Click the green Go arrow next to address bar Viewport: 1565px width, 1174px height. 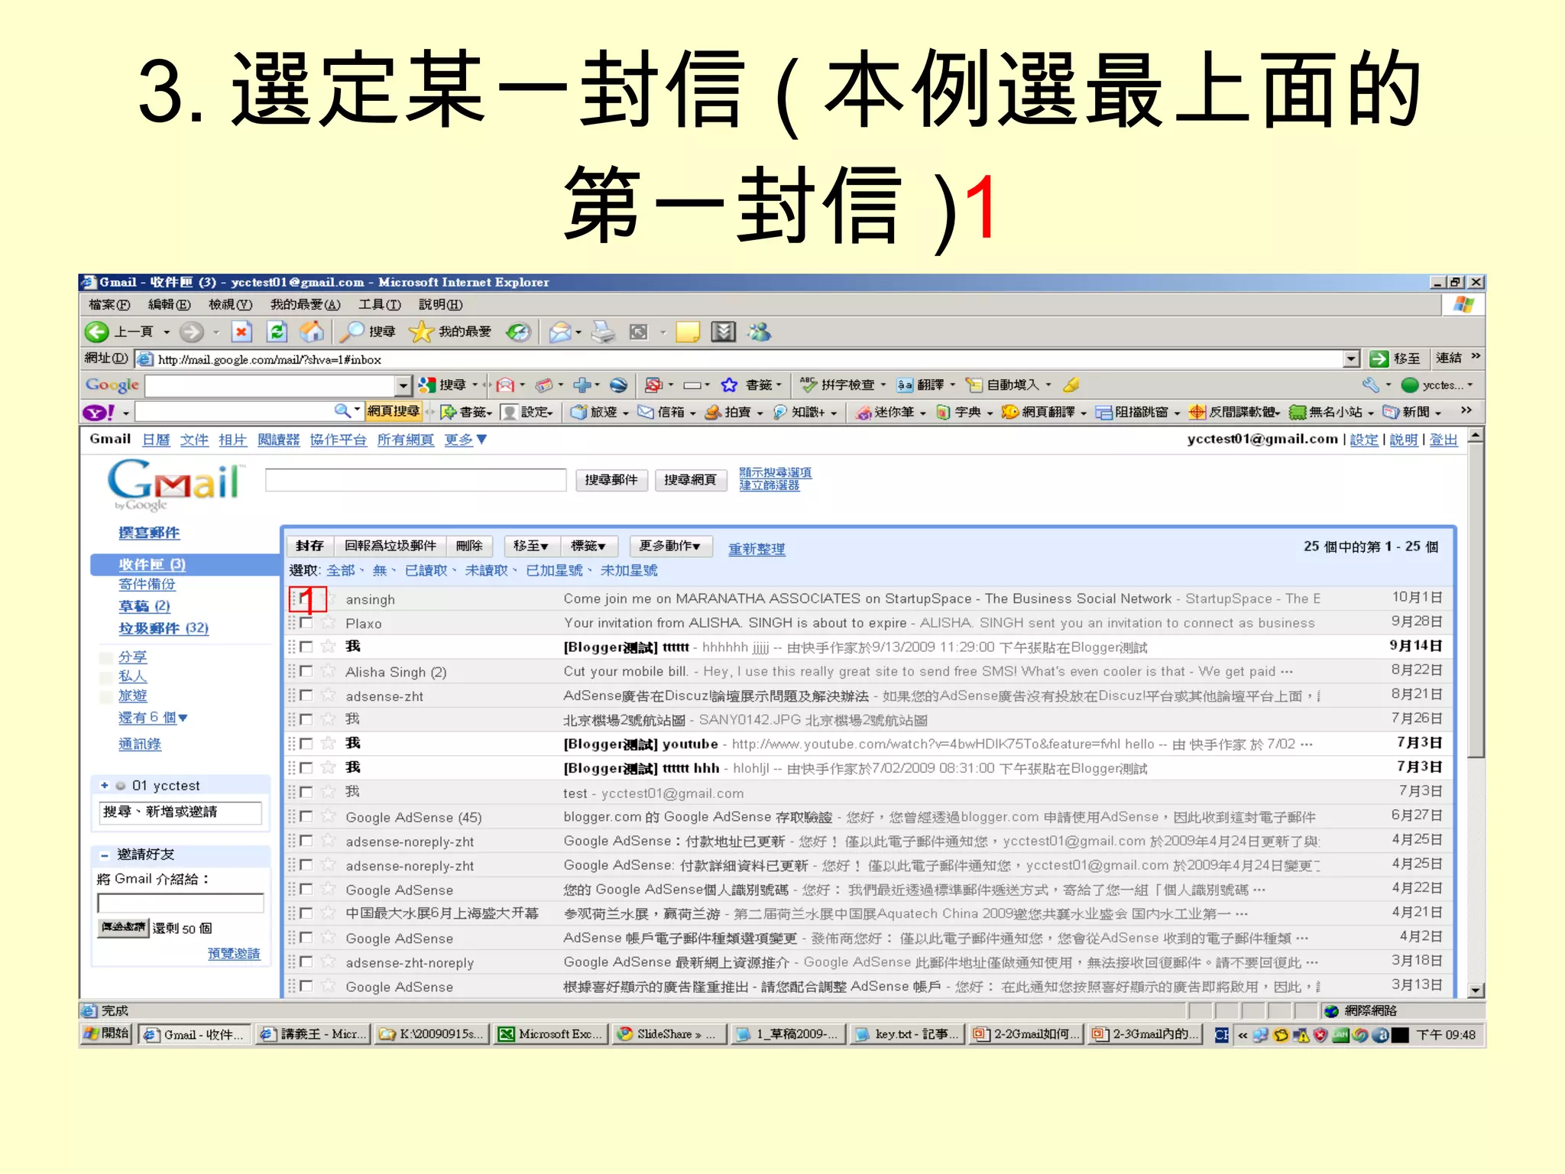coord(1379,358)
